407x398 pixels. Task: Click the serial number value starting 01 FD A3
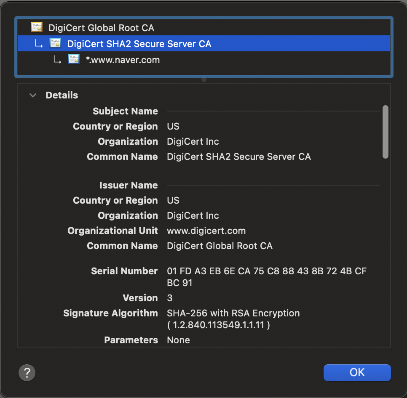tap(267, 277)
